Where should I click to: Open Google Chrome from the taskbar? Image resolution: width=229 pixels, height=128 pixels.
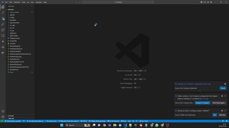(x=104, y=125)
